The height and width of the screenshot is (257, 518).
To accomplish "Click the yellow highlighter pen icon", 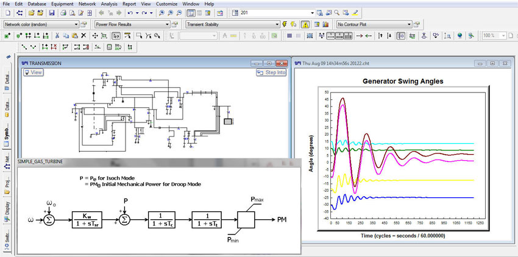I will click(x=355, y=13).
